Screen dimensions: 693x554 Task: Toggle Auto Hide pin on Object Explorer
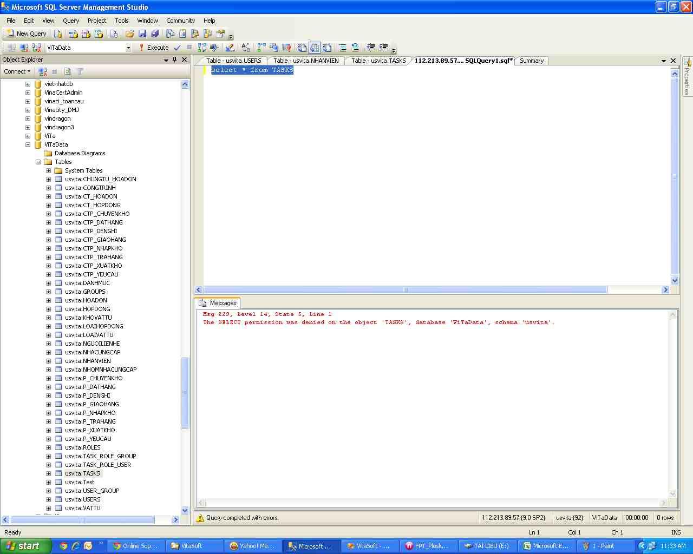(175, 60)
